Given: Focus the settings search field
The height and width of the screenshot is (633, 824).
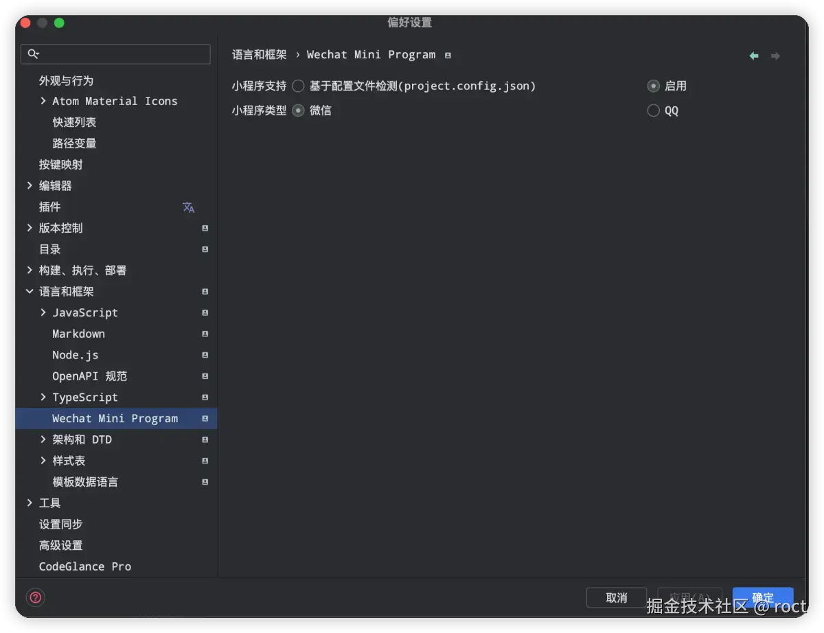Looking at the screenshot, I should 115,54.
